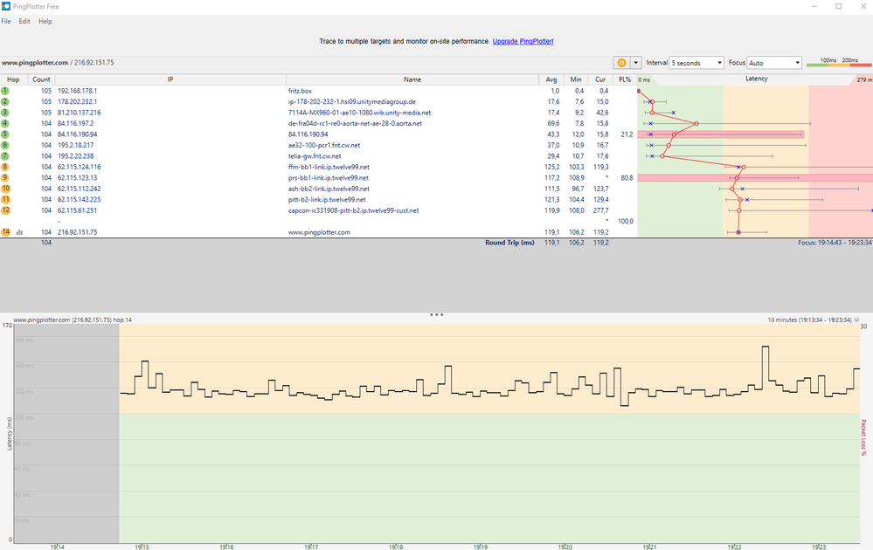Viewport: 873px width, 550px height.
Task: Click the IP column header
Action: click(170, 79)
